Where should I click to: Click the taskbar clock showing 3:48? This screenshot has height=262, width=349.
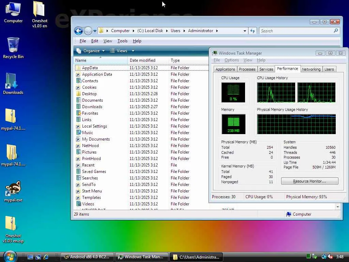(x=340, y=257)
